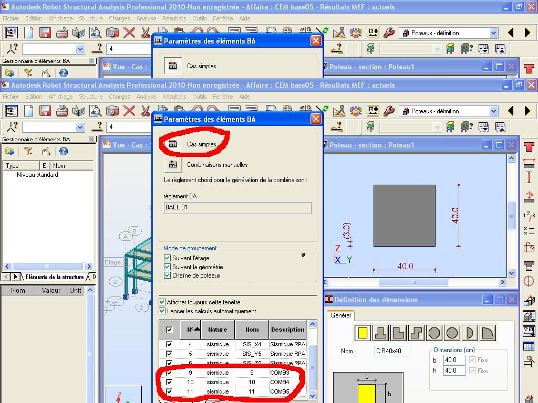Select the Z-shaped column section
Screen dimensions: 538x403
pos(416,333)
